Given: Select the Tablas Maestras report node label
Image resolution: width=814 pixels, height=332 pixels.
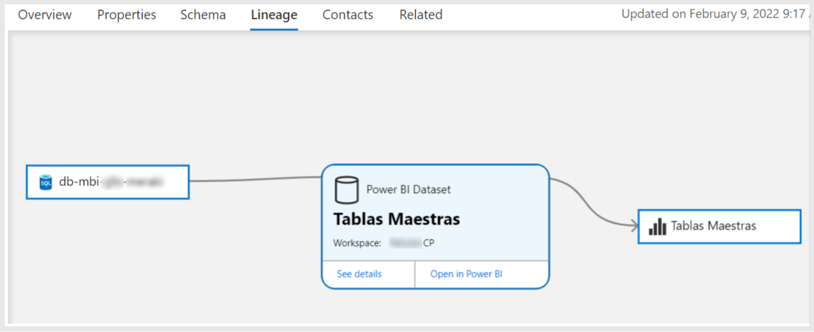Looking at the screenshot, I should click(x=714, y=226).
